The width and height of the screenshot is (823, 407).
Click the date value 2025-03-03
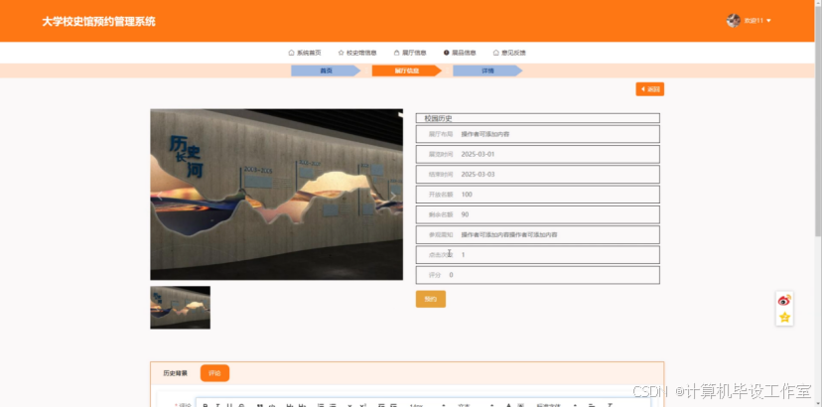(x=478, y=175)
